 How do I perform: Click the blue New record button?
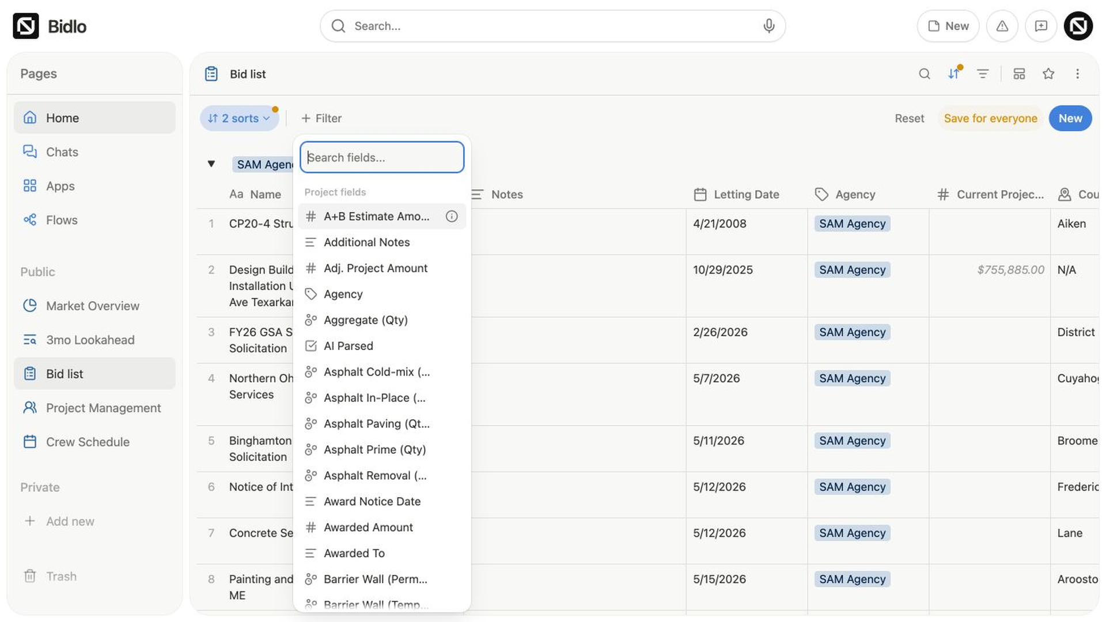coord(1070,118)
